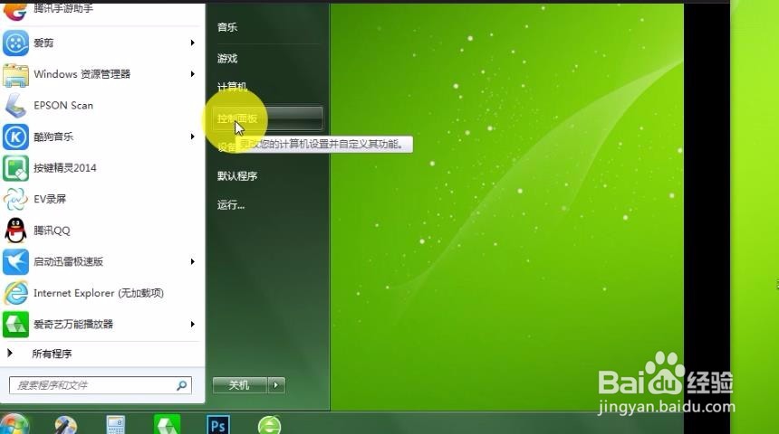Image resolution: width=779 pixels, height=434 pixels.
Task: Open the 爱奇艺万能播放器 icon
Action: [x=15, y=325]
